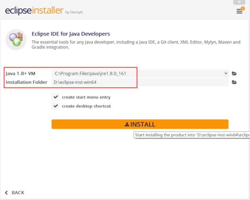Toggle create desktop shortcut checkbox

tap(56, 106)
